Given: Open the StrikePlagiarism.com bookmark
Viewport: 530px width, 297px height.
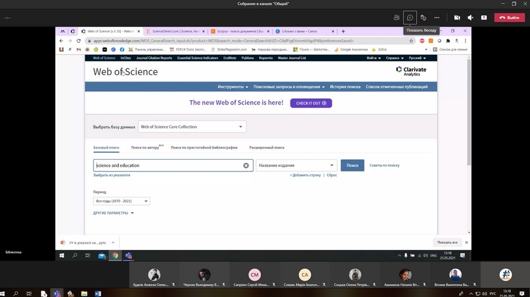Looking at the screenshot, I should 229,49.
